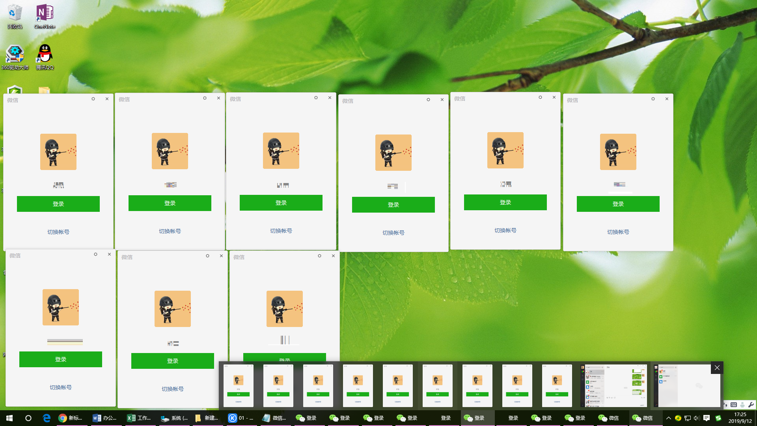Expand hidden system tray icons chevron
Viewport: 757px width, 426px height.
point(669,418)
